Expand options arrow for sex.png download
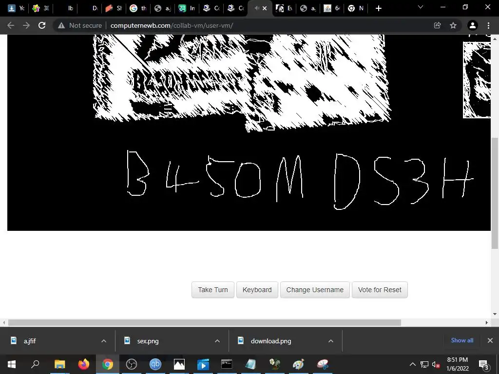 (x=217, y=341)
